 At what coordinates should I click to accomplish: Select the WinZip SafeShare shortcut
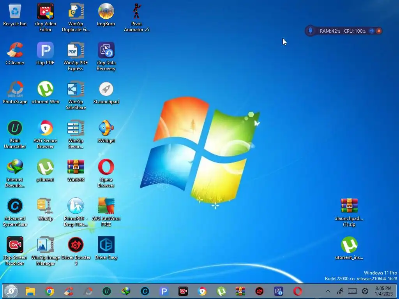pos(76,95)
